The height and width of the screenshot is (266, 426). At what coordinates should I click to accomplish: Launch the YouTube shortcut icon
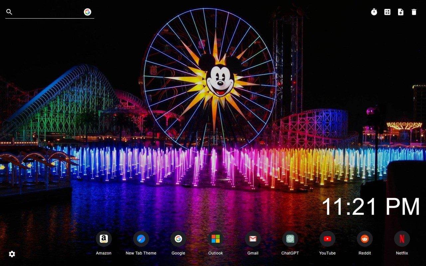[327, 239]
